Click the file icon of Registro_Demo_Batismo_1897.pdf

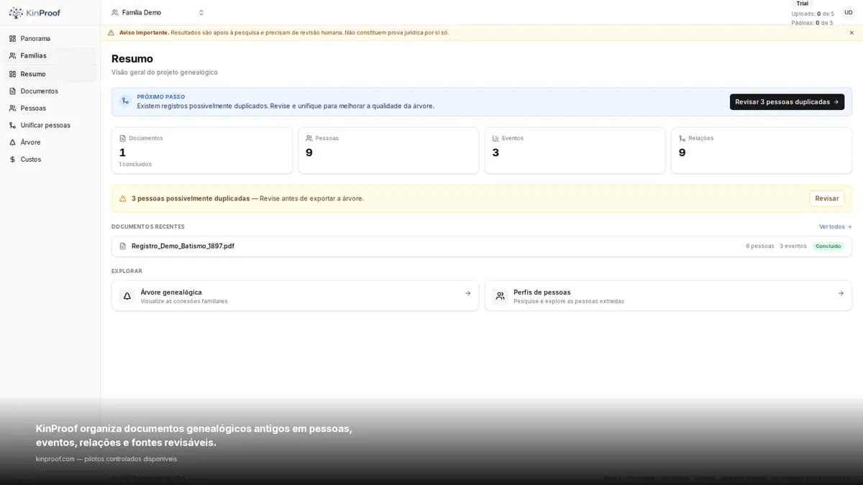point(122,246)
